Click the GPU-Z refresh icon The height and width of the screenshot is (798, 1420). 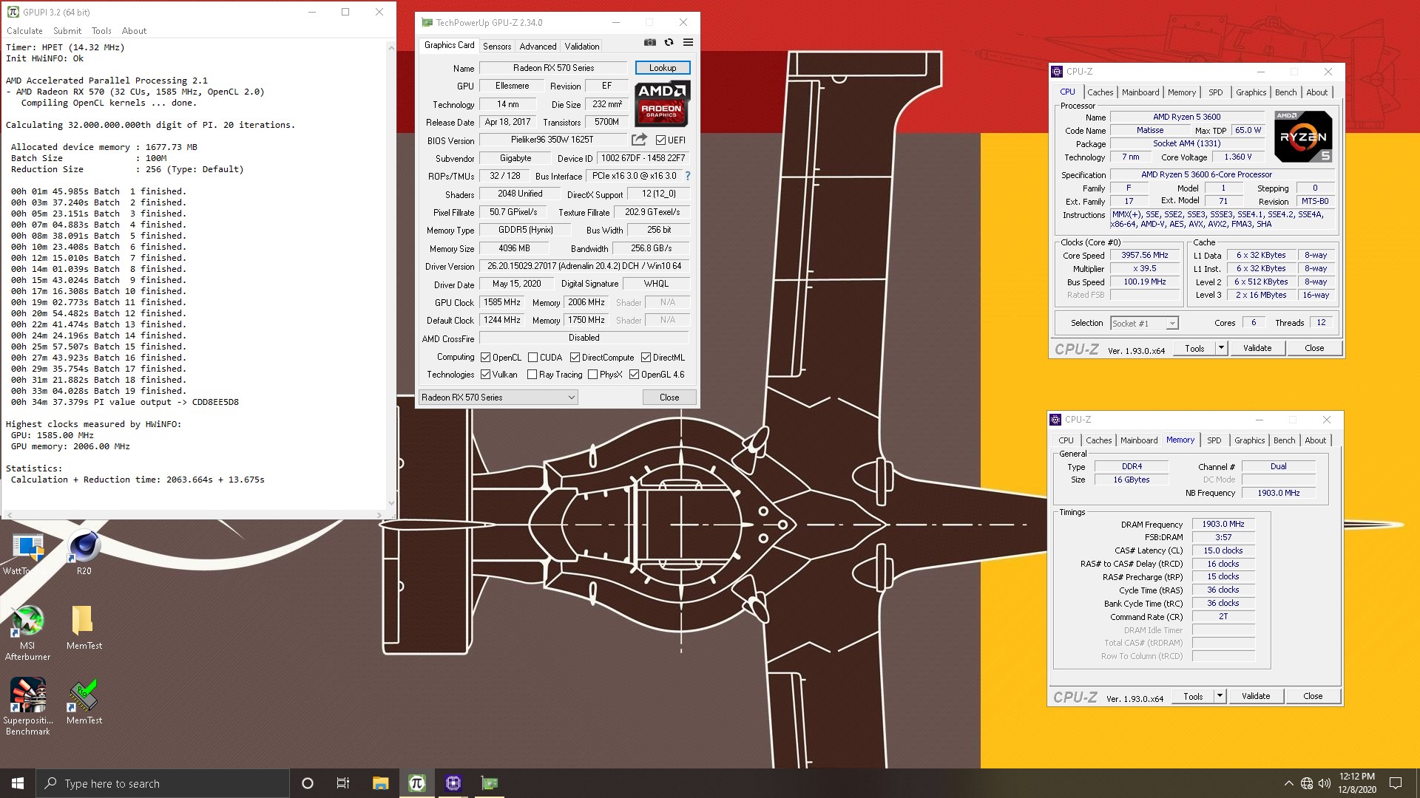pos(669,43)
